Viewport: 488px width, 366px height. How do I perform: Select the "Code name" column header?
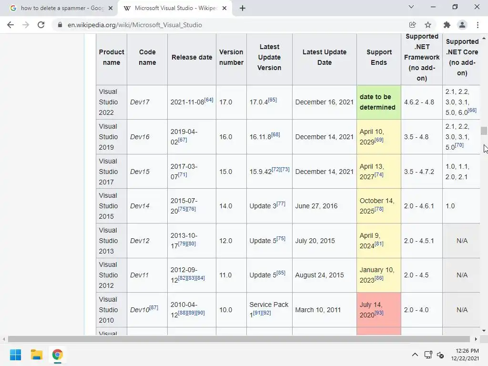pos(147,57)
